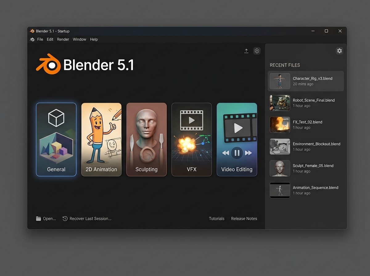Screen dimensions: 370x276
Task: Open Animation_Sequence.blend recent file
Action: pos(306,190)
